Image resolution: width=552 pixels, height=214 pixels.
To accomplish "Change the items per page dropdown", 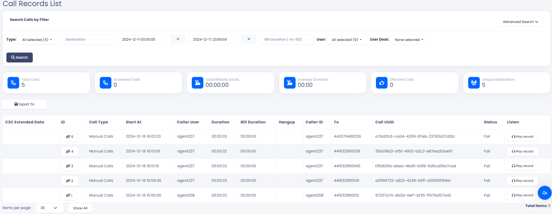I will 50,208.
